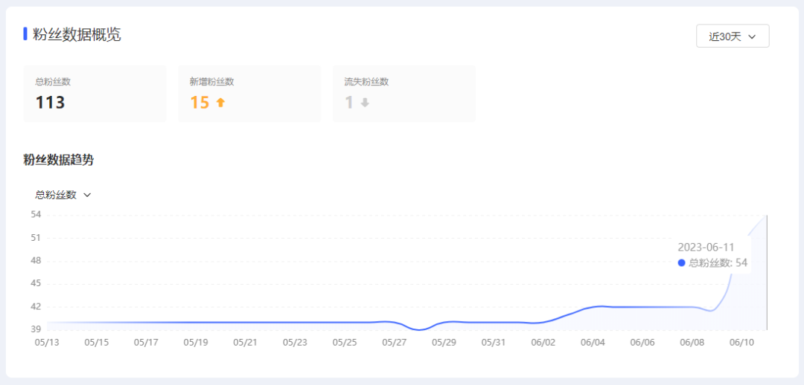Click the orange up arrow beside 15
Screen dimensions: 804x385
click(220, 103)
